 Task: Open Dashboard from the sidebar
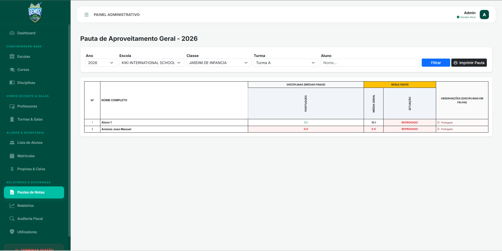tap(26, 33)
